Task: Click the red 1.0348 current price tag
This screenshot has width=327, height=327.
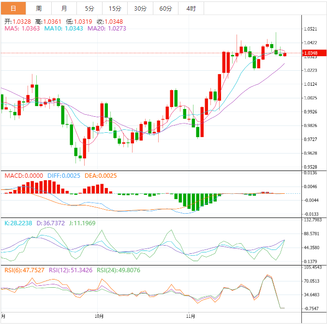Action: click(314, 53)
